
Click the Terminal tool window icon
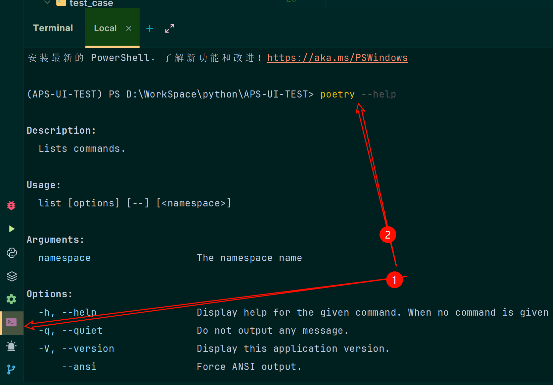click(12, 323)
